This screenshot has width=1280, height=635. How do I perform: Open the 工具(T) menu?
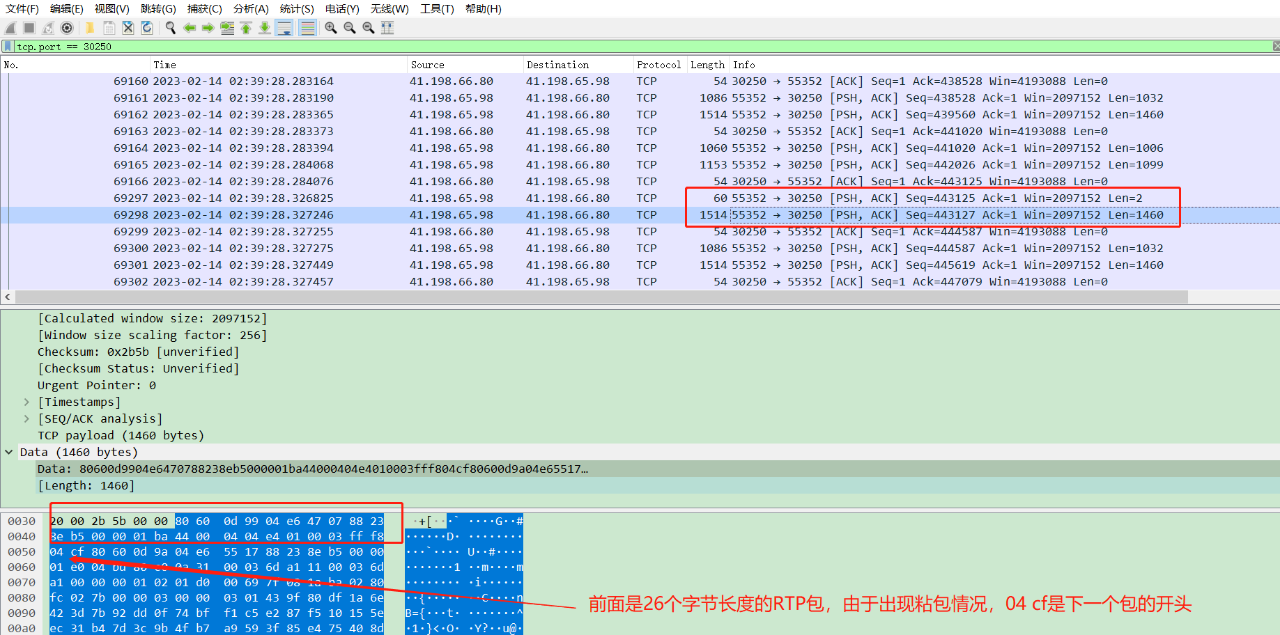coord(437,9)
